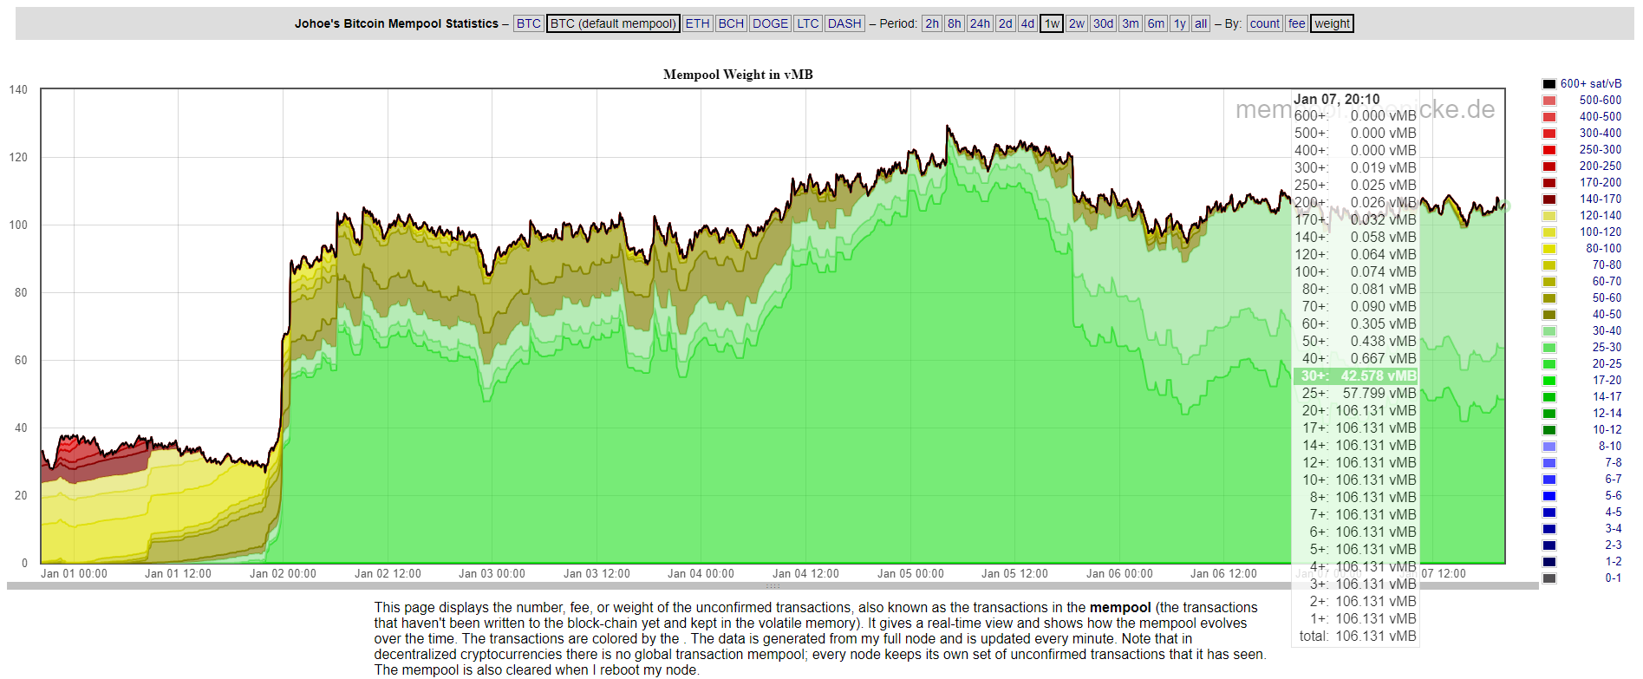The height and width of the screenshot is (679, 1643).
Task: Click the 0-1 legend label text
Action: pos(1613,578)
